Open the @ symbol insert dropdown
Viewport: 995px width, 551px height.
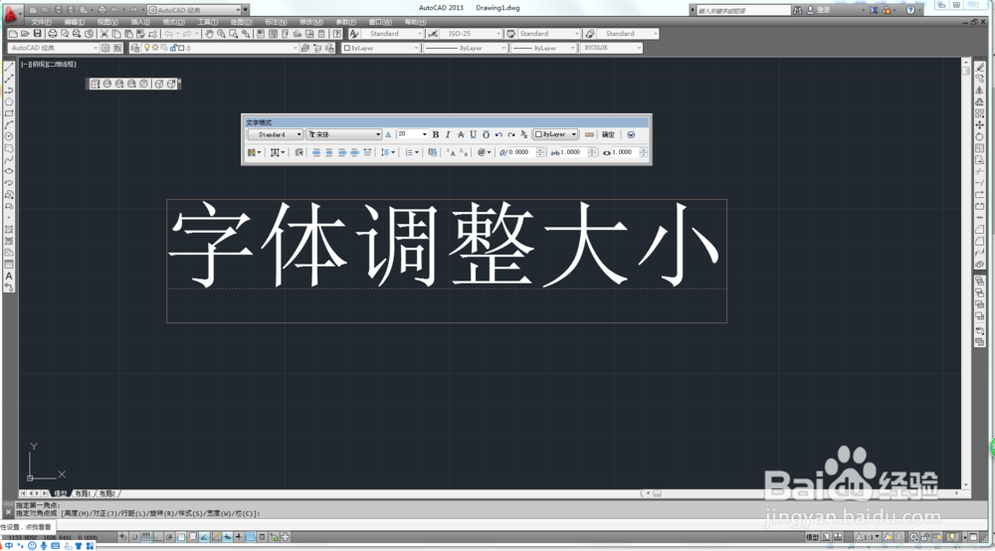pos(485,152)
